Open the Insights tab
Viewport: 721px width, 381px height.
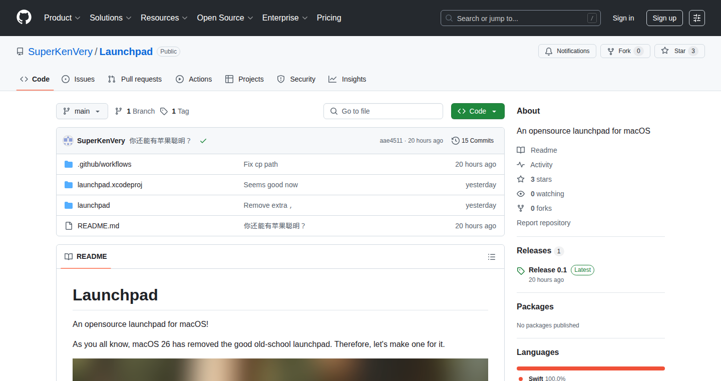(347, 79)
